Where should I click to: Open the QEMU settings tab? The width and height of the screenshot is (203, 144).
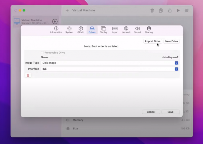81,30
